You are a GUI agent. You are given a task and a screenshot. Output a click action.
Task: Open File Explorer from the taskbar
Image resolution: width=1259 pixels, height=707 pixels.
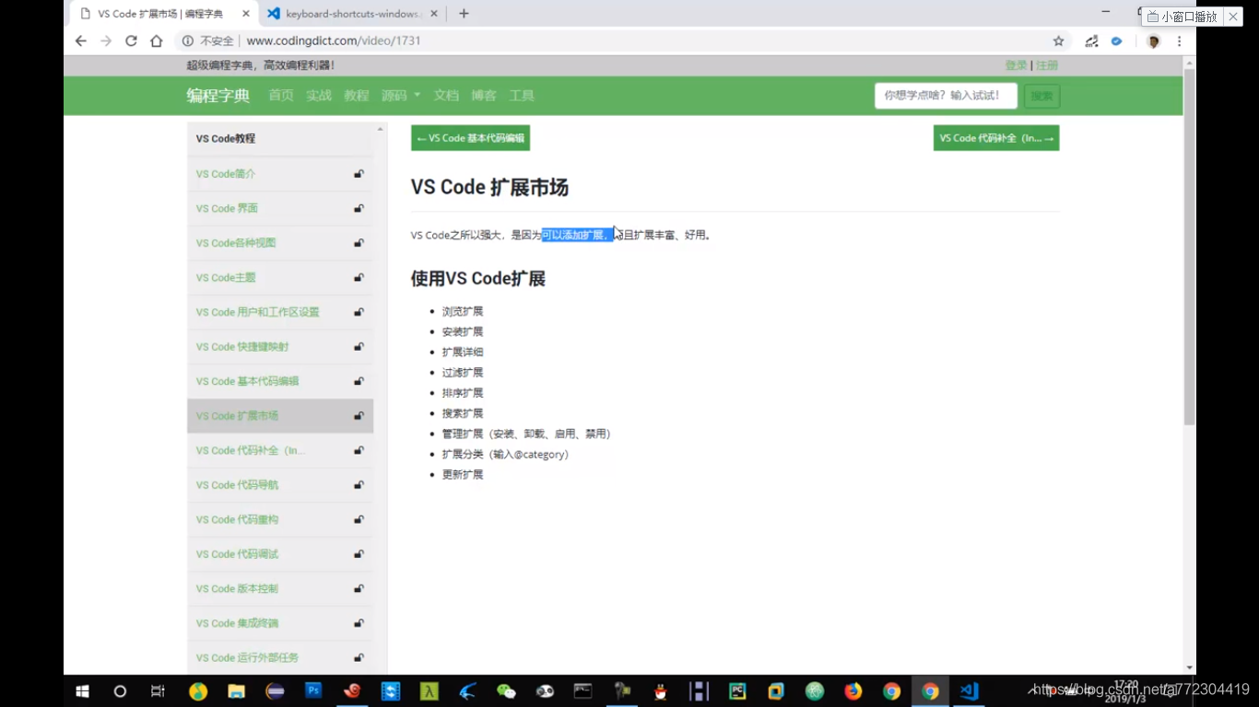coord(237,690)
